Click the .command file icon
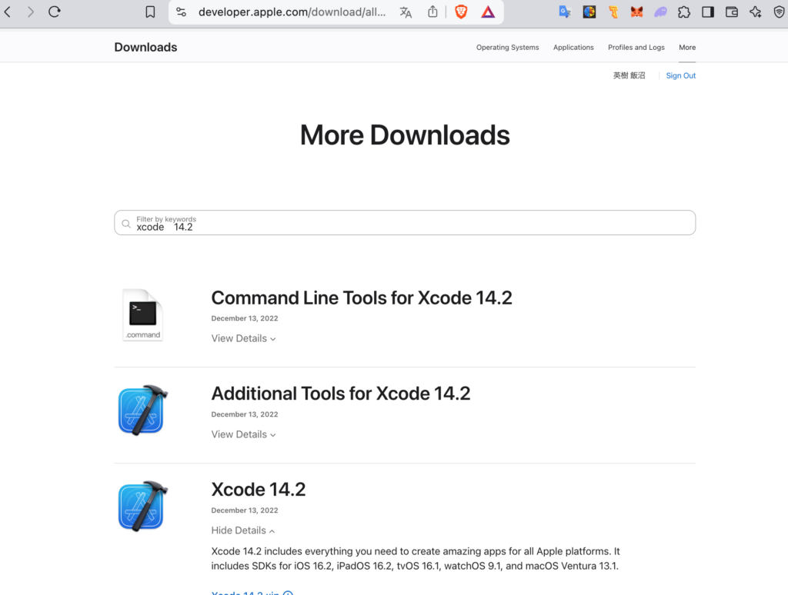Image resolution: width=788 pixels, height=595 pixels. [142, 315]
